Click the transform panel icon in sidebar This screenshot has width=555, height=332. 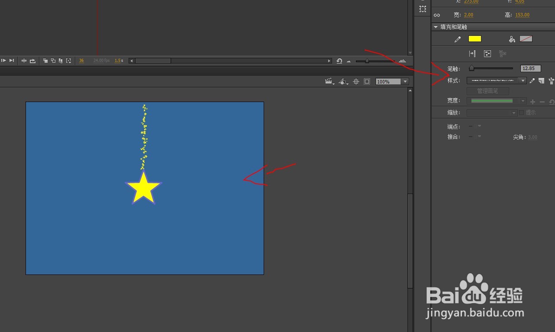point(423,9)
